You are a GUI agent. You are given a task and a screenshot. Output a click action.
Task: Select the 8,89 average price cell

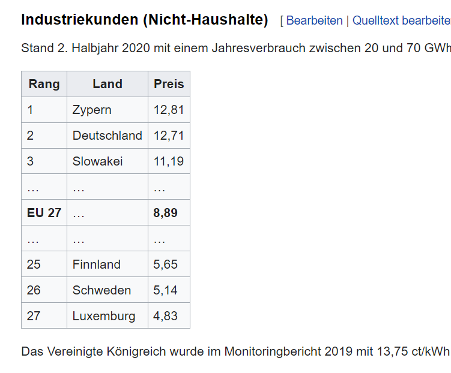point(166,213)
